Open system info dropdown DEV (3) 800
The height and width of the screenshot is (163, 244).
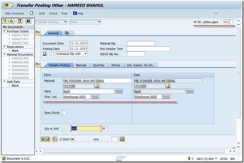(x=216, y=159)
